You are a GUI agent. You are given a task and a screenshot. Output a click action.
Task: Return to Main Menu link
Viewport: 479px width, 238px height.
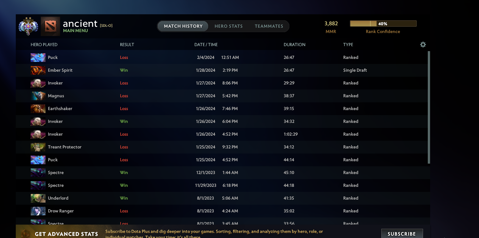(75, 31)
